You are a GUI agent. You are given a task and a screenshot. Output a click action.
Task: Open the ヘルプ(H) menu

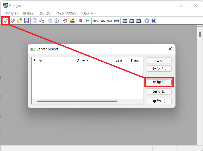(88, 13)
